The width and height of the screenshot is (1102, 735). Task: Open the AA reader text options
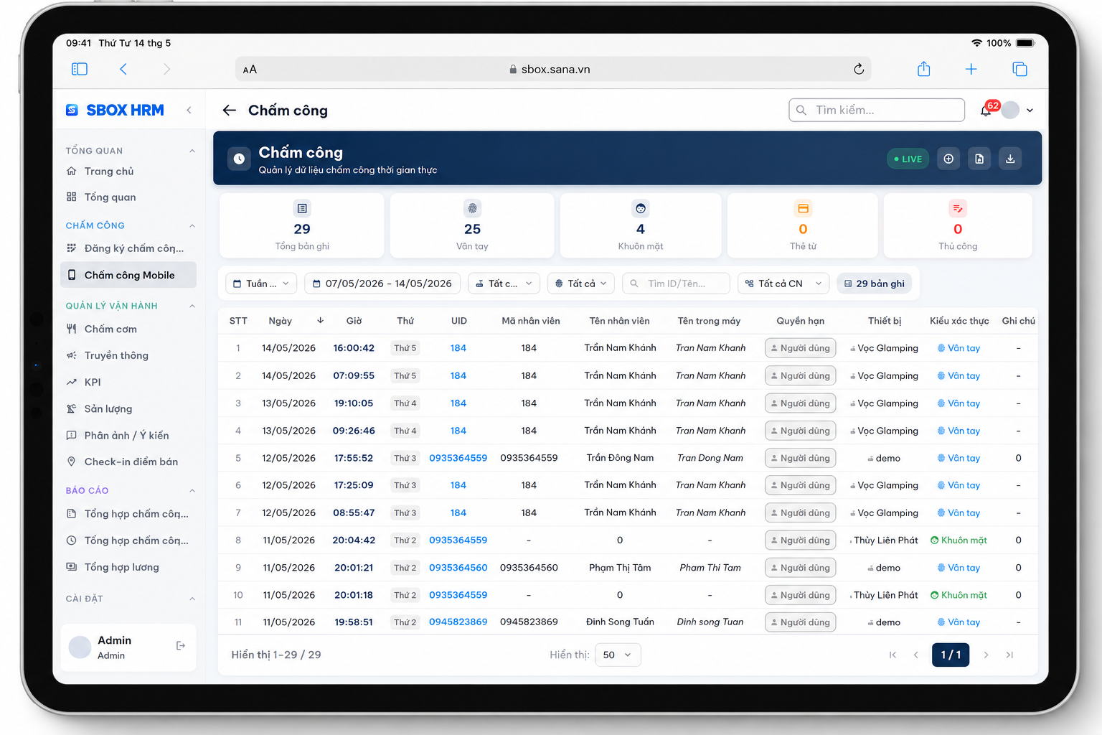[x=250, y=70]
